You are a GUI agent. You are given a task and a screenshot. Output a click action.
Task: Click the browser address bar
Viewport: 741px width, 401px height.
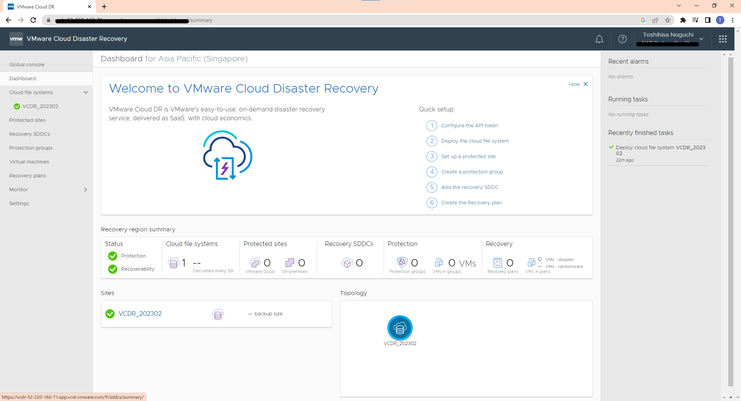[x=340, y=20]
